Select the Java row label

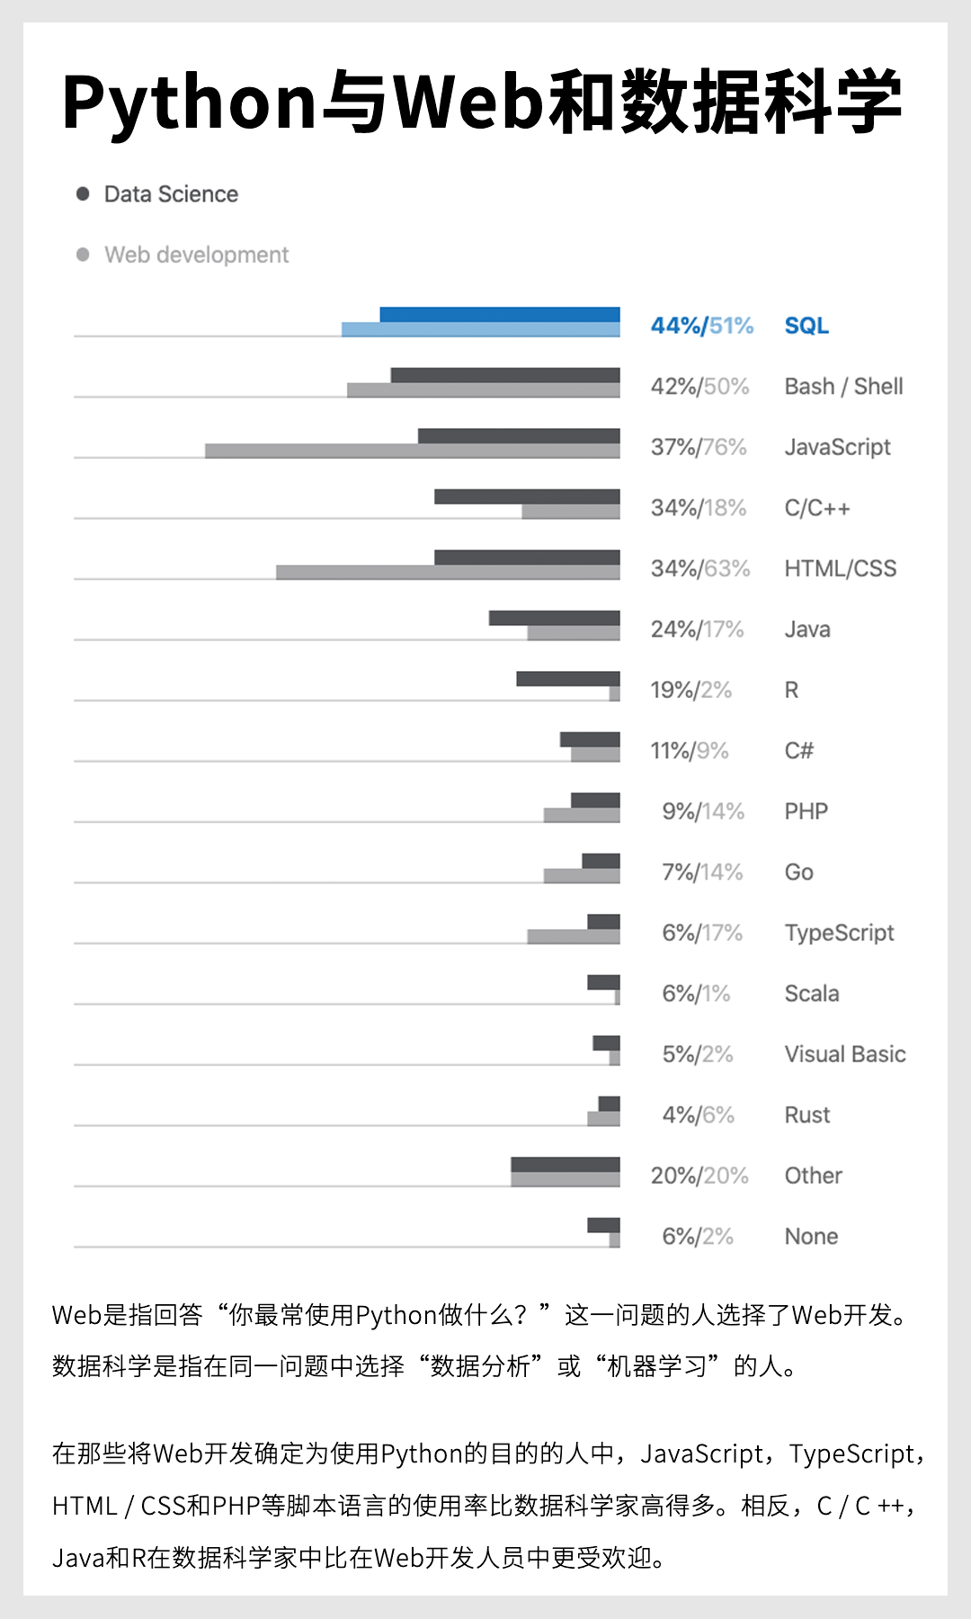pyautogui.click(x=807, y=630)
